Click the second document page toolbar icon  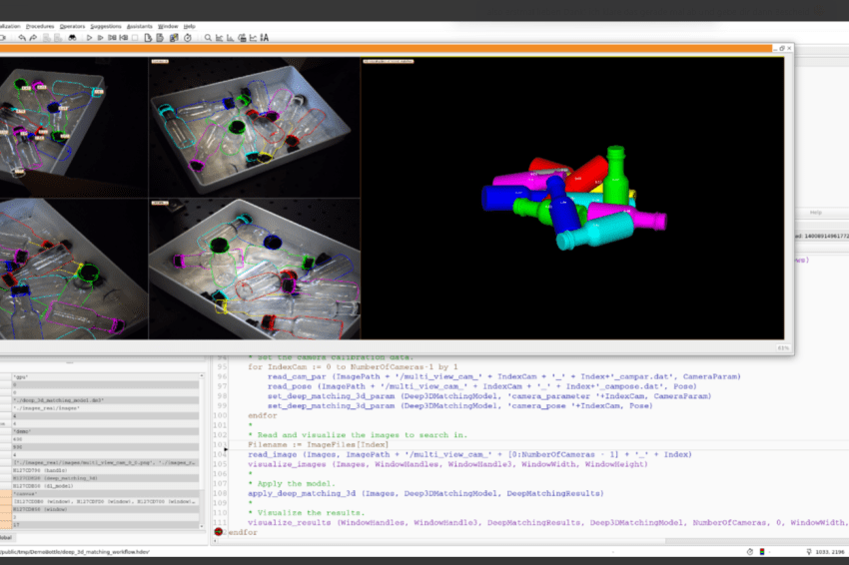(160, 38)
